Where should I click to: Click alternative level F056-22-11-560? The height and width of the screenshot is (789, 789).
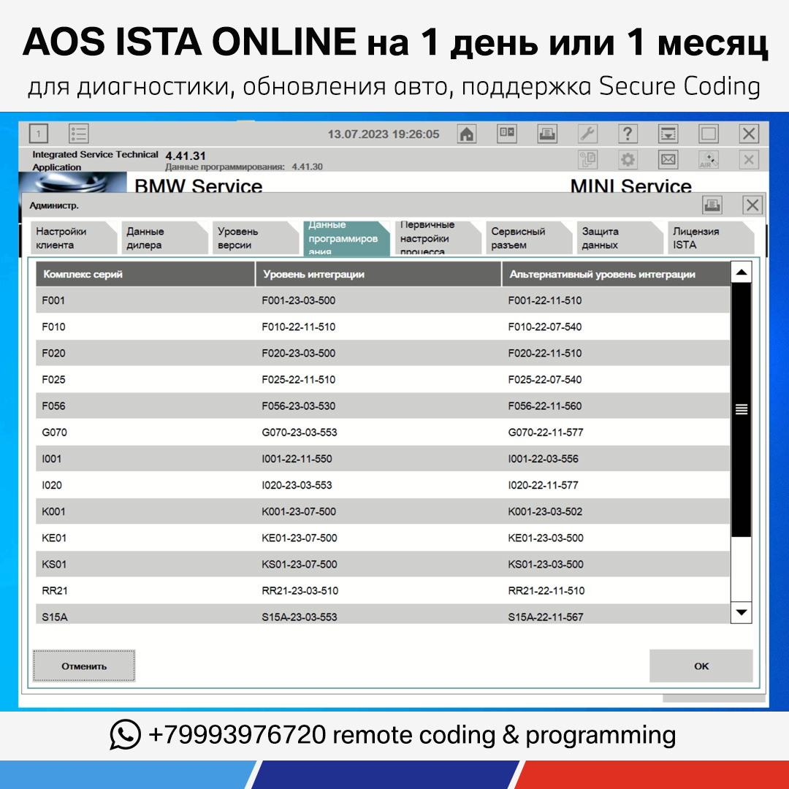545,406
